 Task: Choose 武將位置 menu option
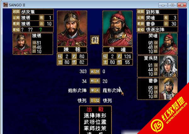[x=95, y=122]
